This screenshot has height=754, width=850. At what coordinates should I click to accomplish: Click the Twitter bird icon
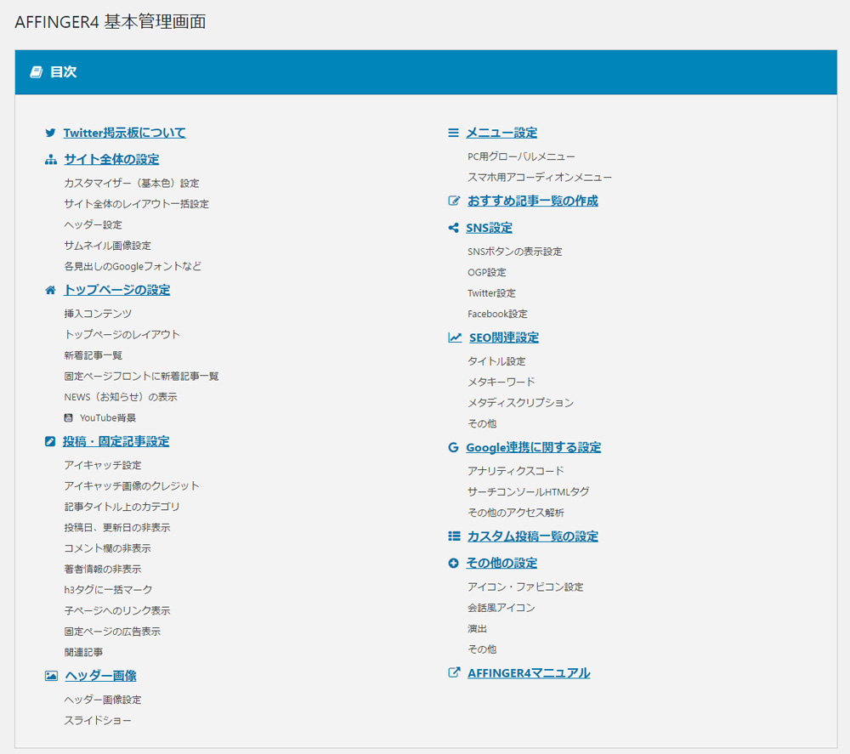[x=50, y=133]
